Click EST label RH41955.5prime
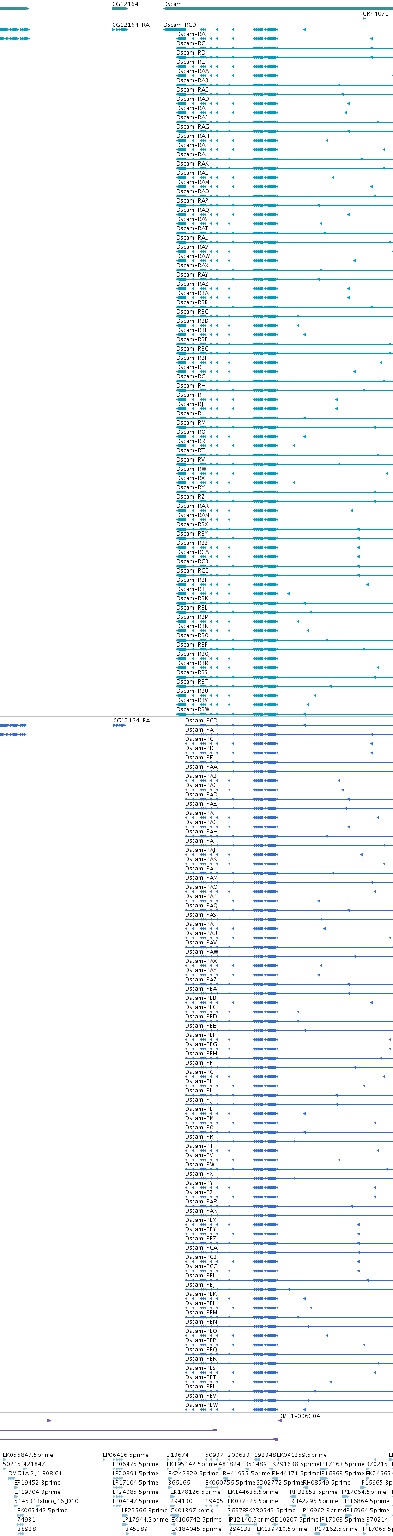This screenshot has height=1536, width=393. point(247,1474)
